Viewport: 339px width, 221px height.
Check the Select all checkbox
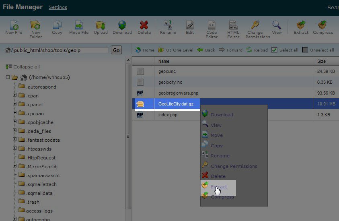(x=275, y=50)
